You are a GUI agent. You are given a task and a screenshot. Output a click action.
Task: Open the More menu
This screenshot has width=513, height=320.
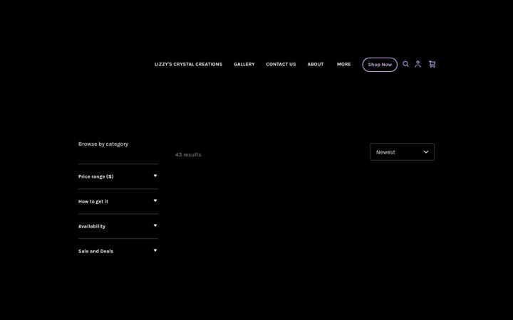[344, 64]
